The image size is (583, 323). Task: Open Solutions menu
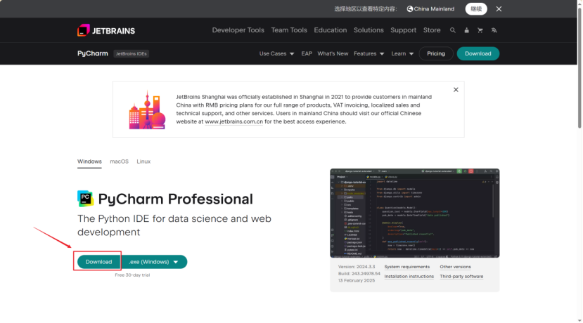369,30
